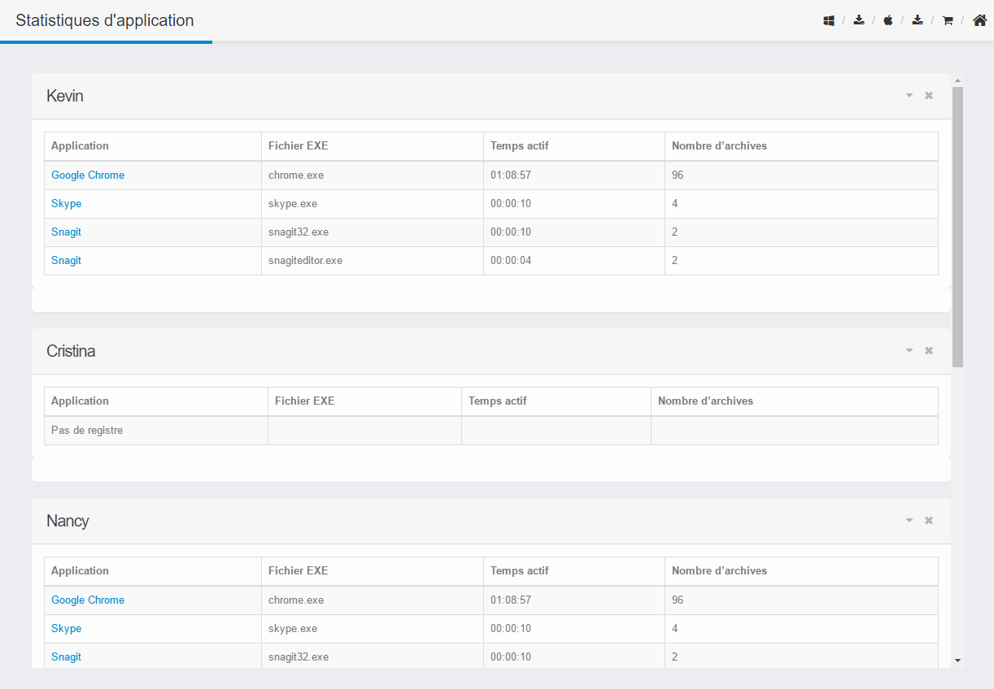Viewport: 994px width, 689px height.
Task: Close the Nancy panel
Action: 929,521
